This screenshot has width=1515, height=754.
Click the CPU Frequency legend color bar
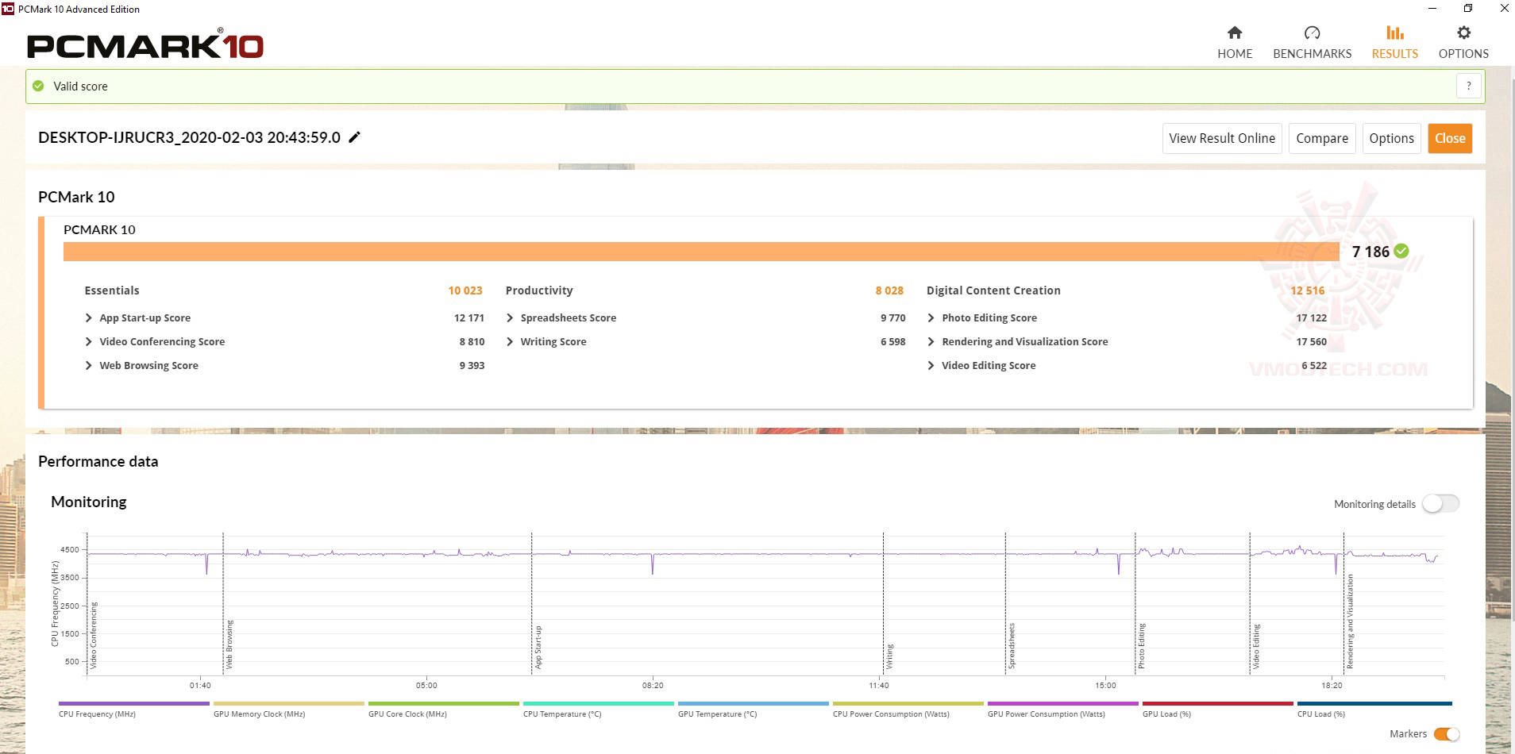pos(133,703)
